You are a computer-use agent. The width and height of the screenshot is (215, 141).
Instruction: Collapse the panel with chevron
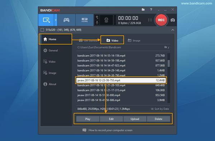tap(173, 30)
